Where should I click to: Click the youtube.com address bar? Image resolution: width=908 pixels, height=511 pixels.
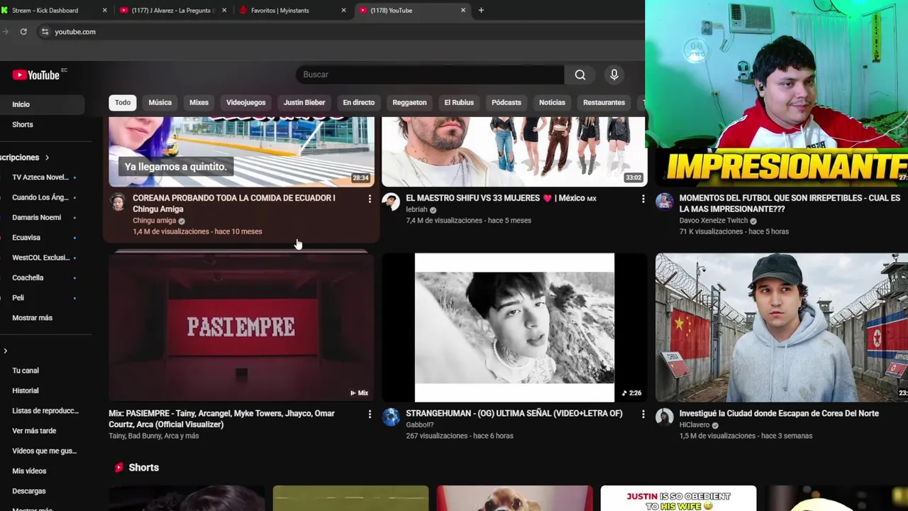coord(340,31)
